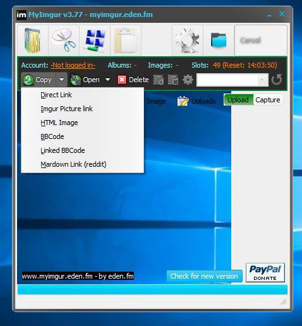Activate the Upload mode toggle
Screen dimensions: 302x326
238,100
